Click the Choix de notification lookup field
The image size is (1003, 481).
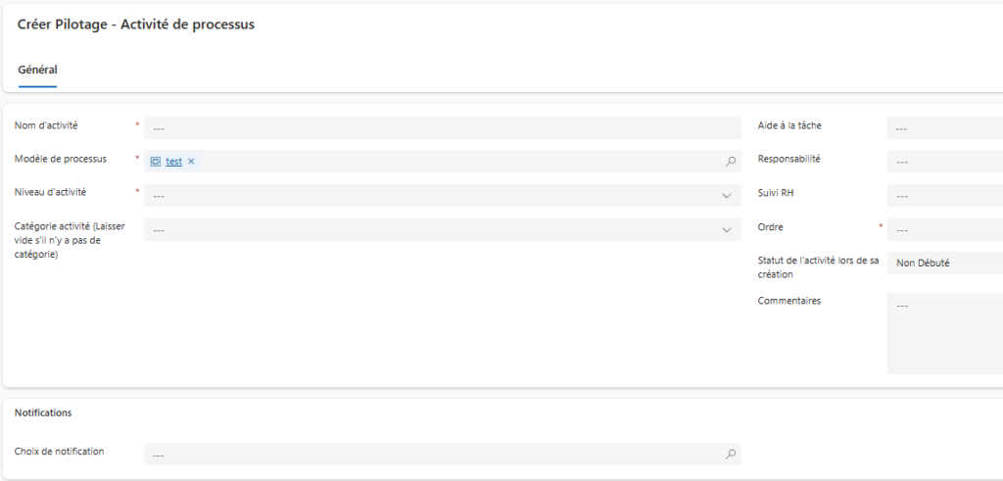click(x=431, y=455)
